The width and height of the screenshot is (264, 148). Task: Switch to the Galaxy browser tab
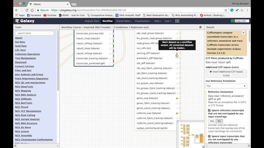pyautogui.click(x=49, y=4)
